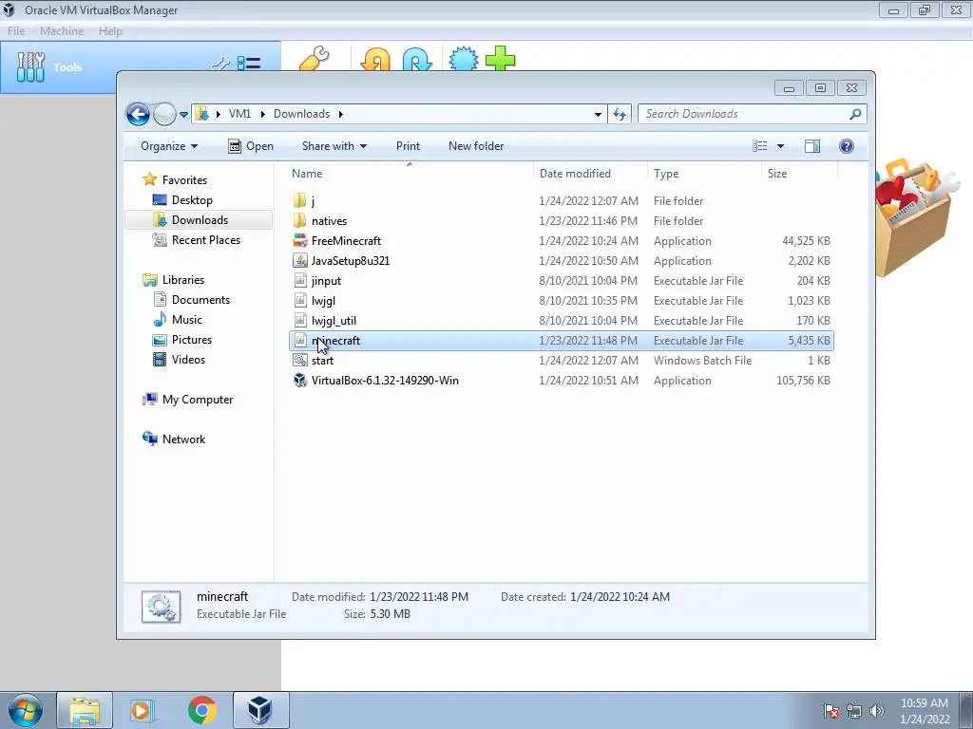This screenshot has width=973, height=729.
Task: Open the view options dropdown arrow
Action: click(781, 146)
